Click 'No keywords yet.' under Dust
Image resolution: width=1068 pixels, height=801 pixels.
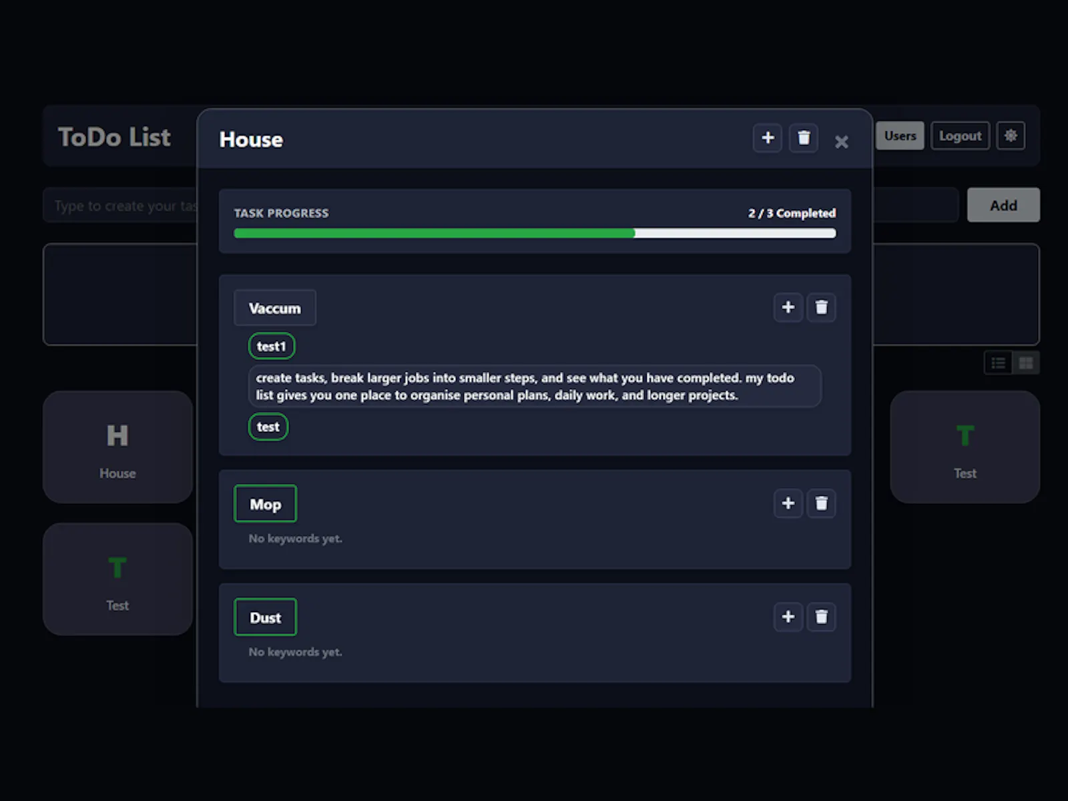(x=295, y=652)
